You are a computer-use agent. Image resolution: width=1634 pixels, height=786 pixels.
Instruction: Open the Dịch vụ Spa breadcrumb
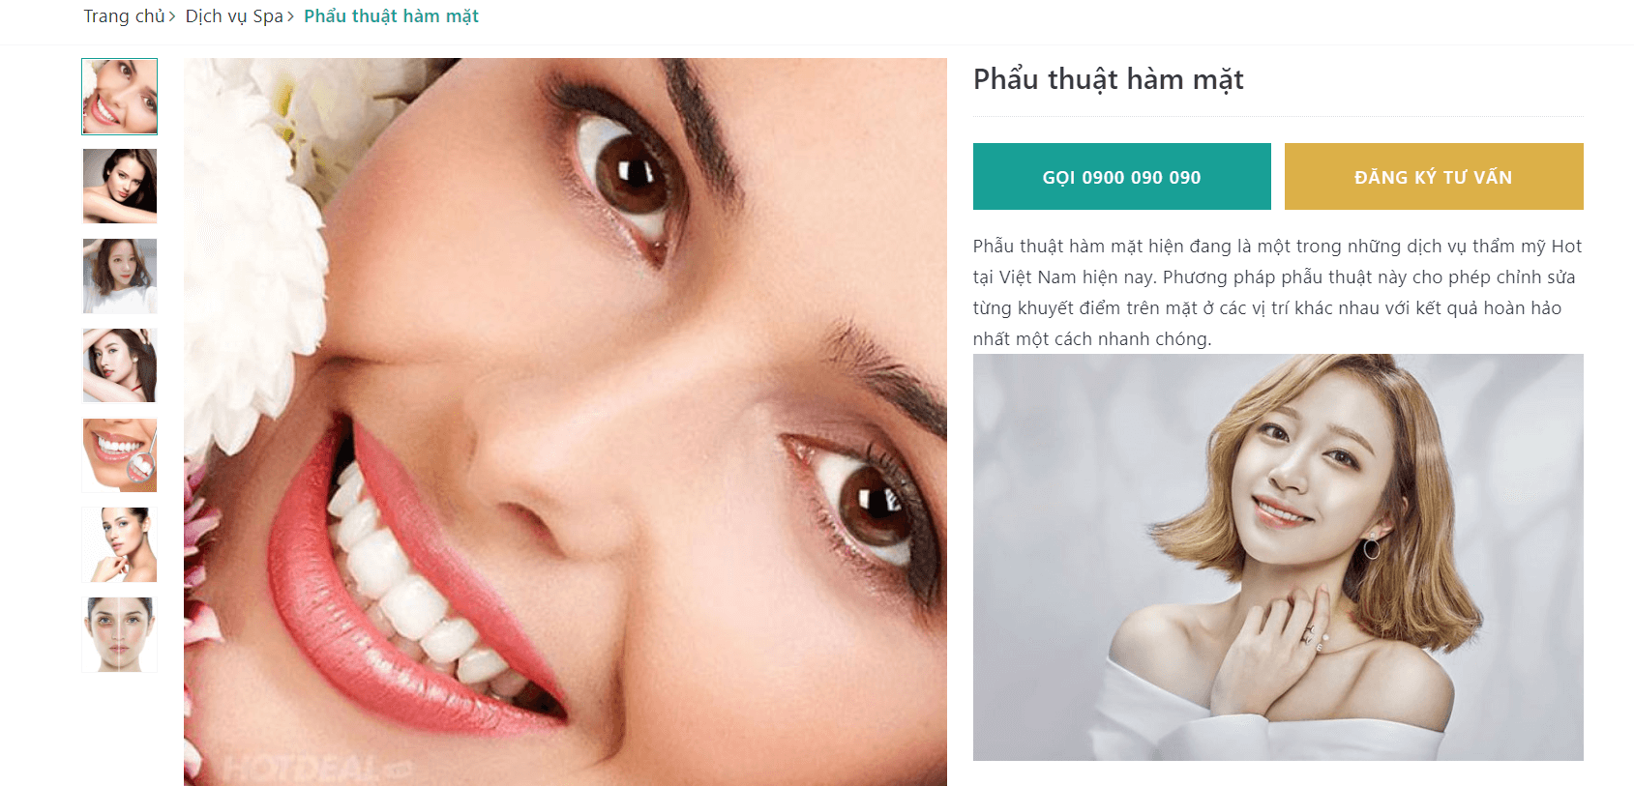234,16
